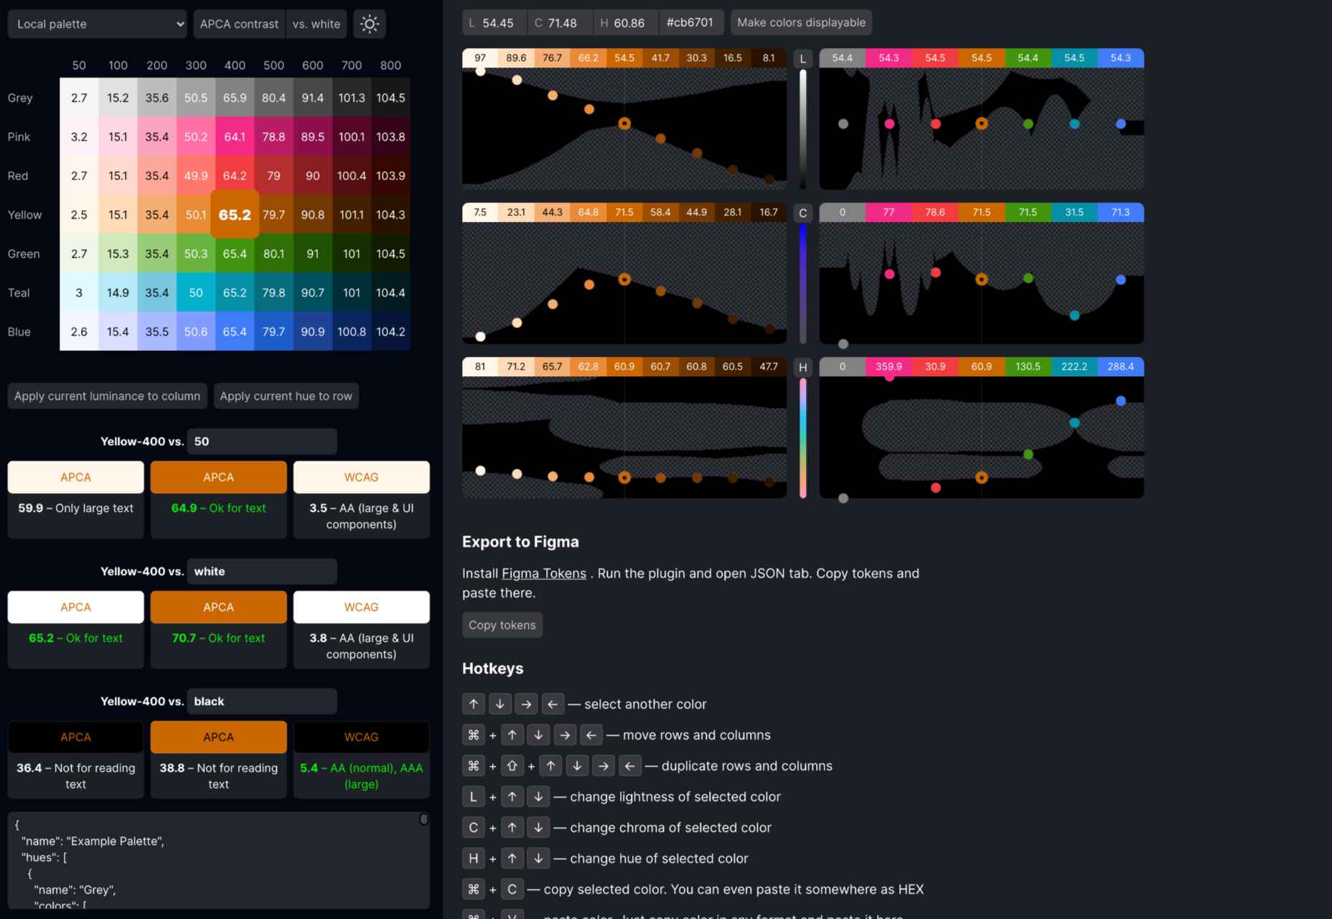This screenshot has width=1332, height=919.
Task: Select the 400 column header
Action: point(235,65)
